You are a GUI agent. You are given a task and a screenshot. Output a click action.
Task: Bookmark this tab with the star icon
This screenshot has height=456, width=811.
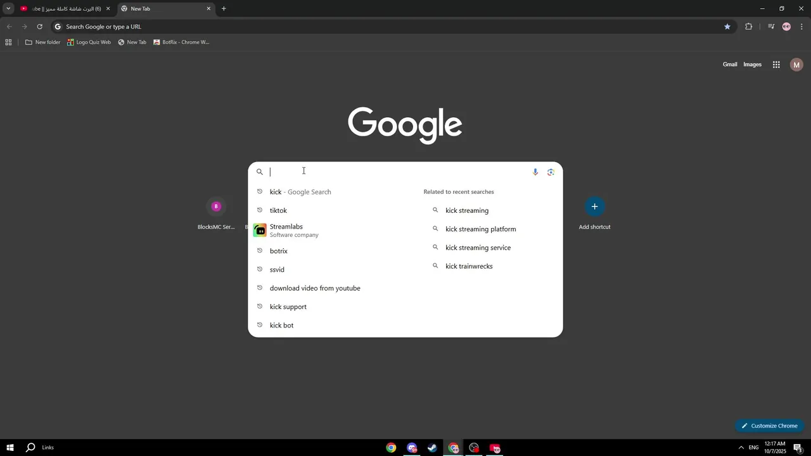tap(727, 27)
